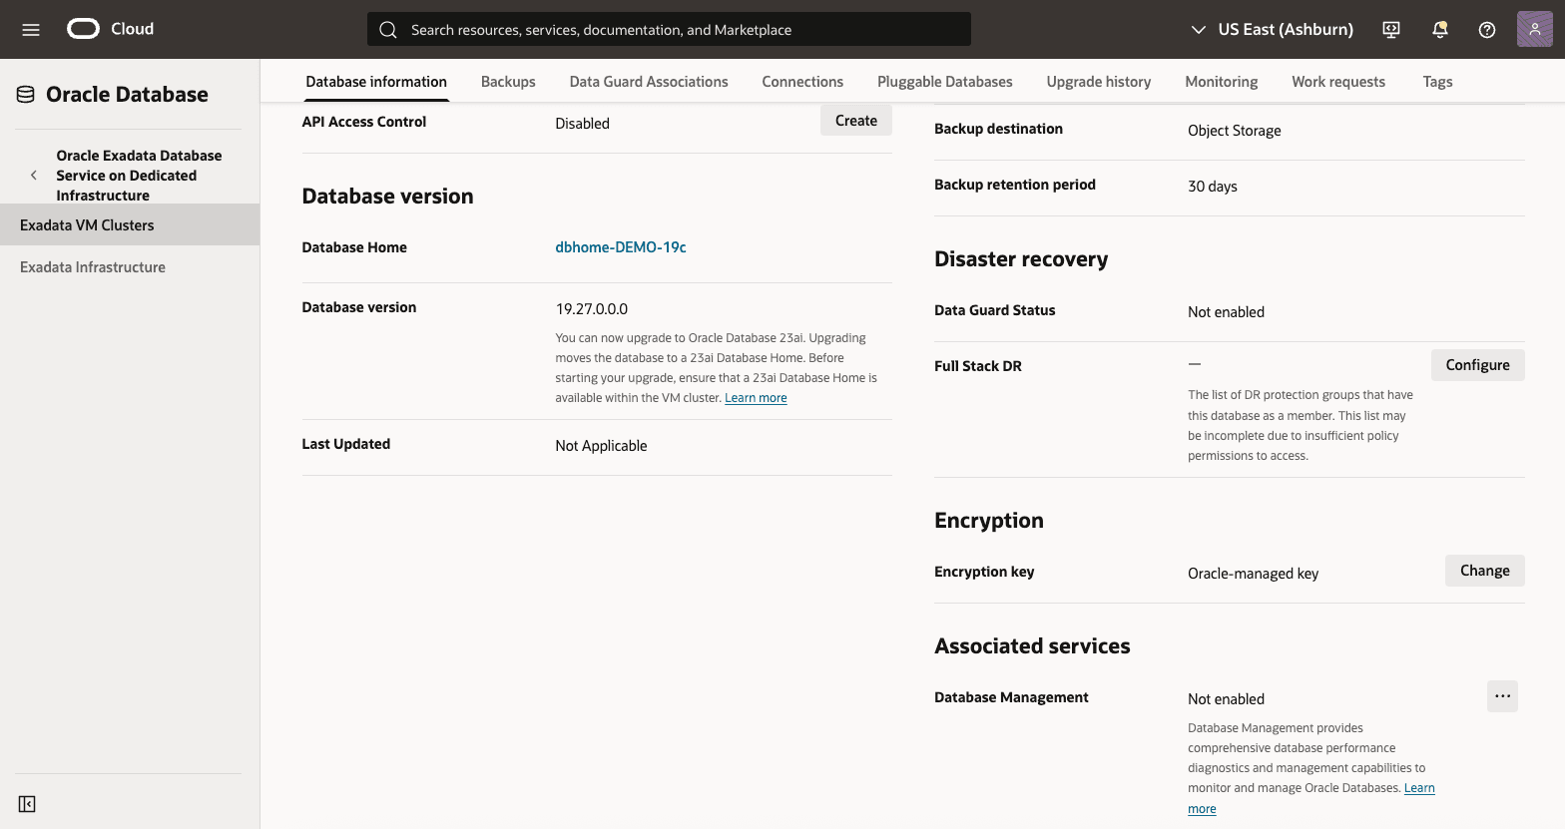Open the Upgrade history tab

pos(1099,82)
